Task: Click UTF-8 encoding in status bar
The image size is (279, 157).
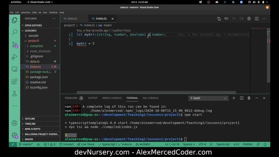Action: [x=202, y=144]
